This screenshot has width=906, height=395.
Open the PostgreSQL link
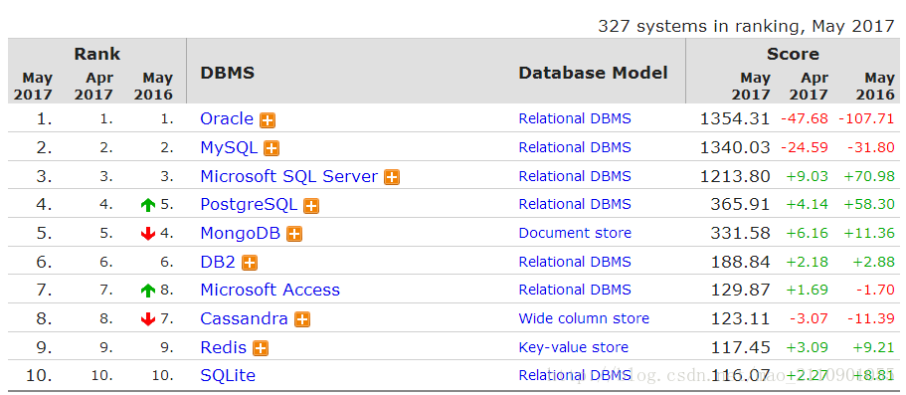(249, 204)
